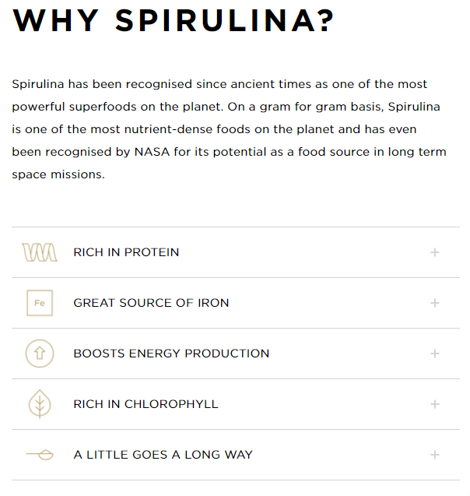
Task: Click the Fe iron element icon
Action: (39, 303)
